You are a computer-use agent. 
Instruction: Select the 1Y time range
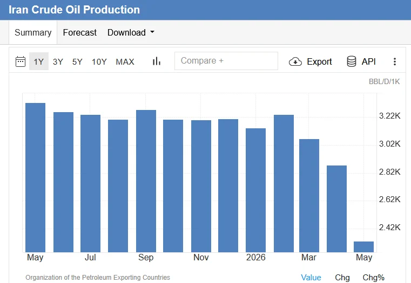[x=38, y=61]
